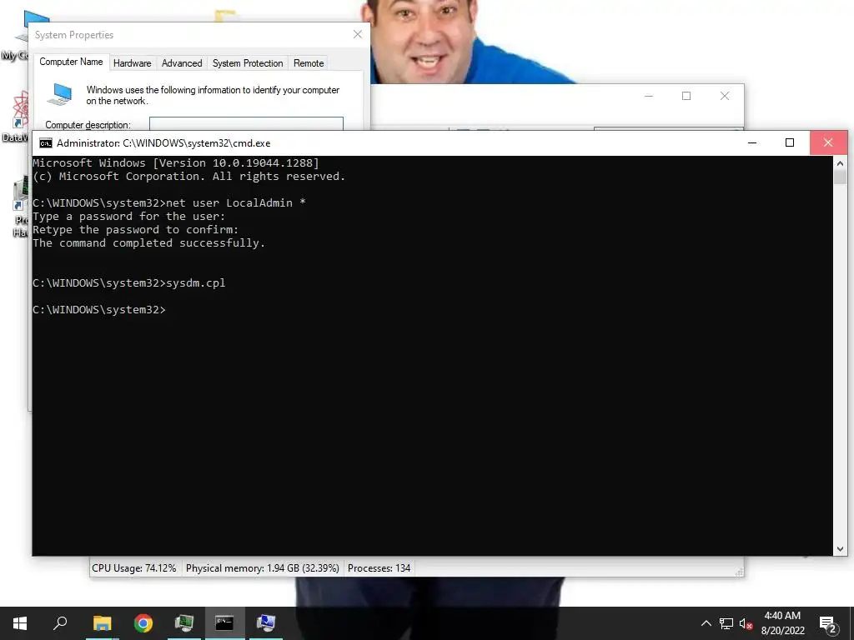
Task: Close the System Properties dialog
Action: point(358,34)
